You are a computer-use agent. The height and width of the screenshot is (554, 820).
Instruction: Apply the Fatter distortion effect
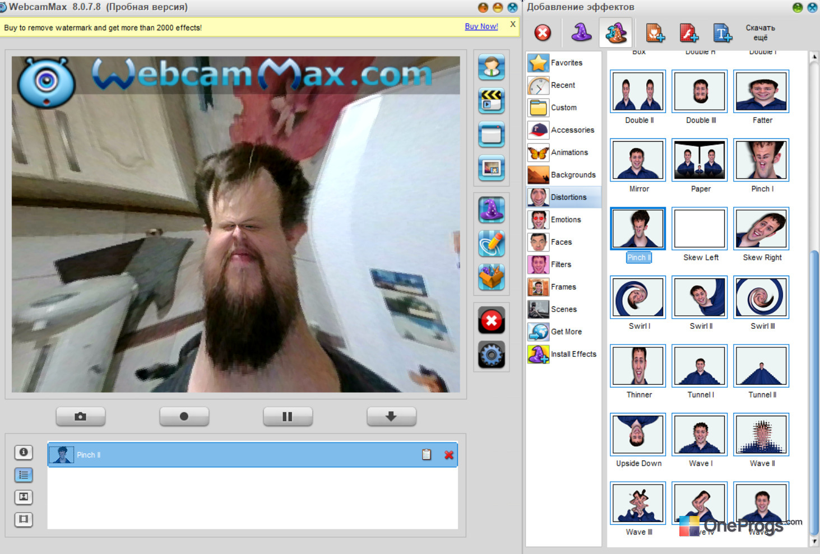coord(762,91)
